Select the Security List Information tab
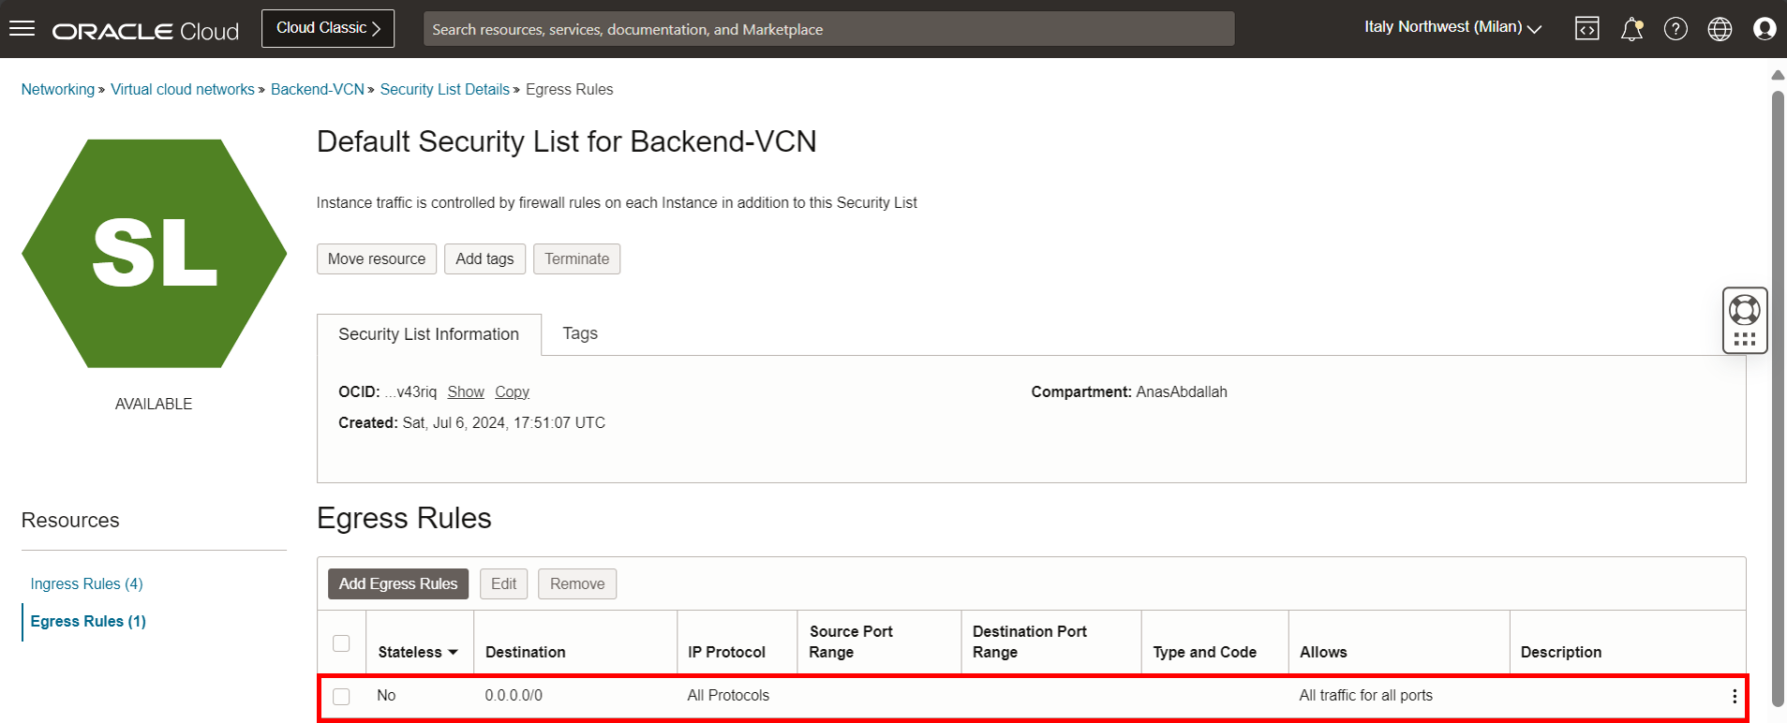 (428, 334)
